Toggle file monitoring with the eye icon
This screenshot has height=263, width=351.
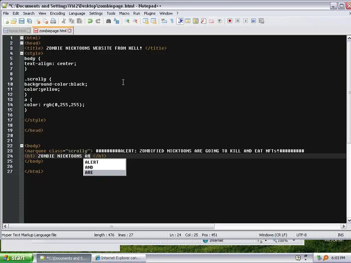219,21
